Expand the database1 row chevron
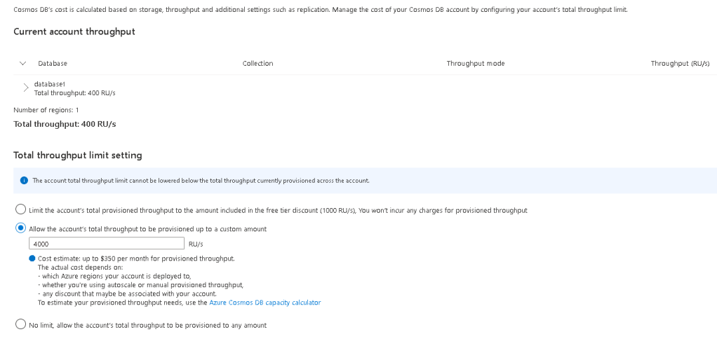 (x=25, y=88)
